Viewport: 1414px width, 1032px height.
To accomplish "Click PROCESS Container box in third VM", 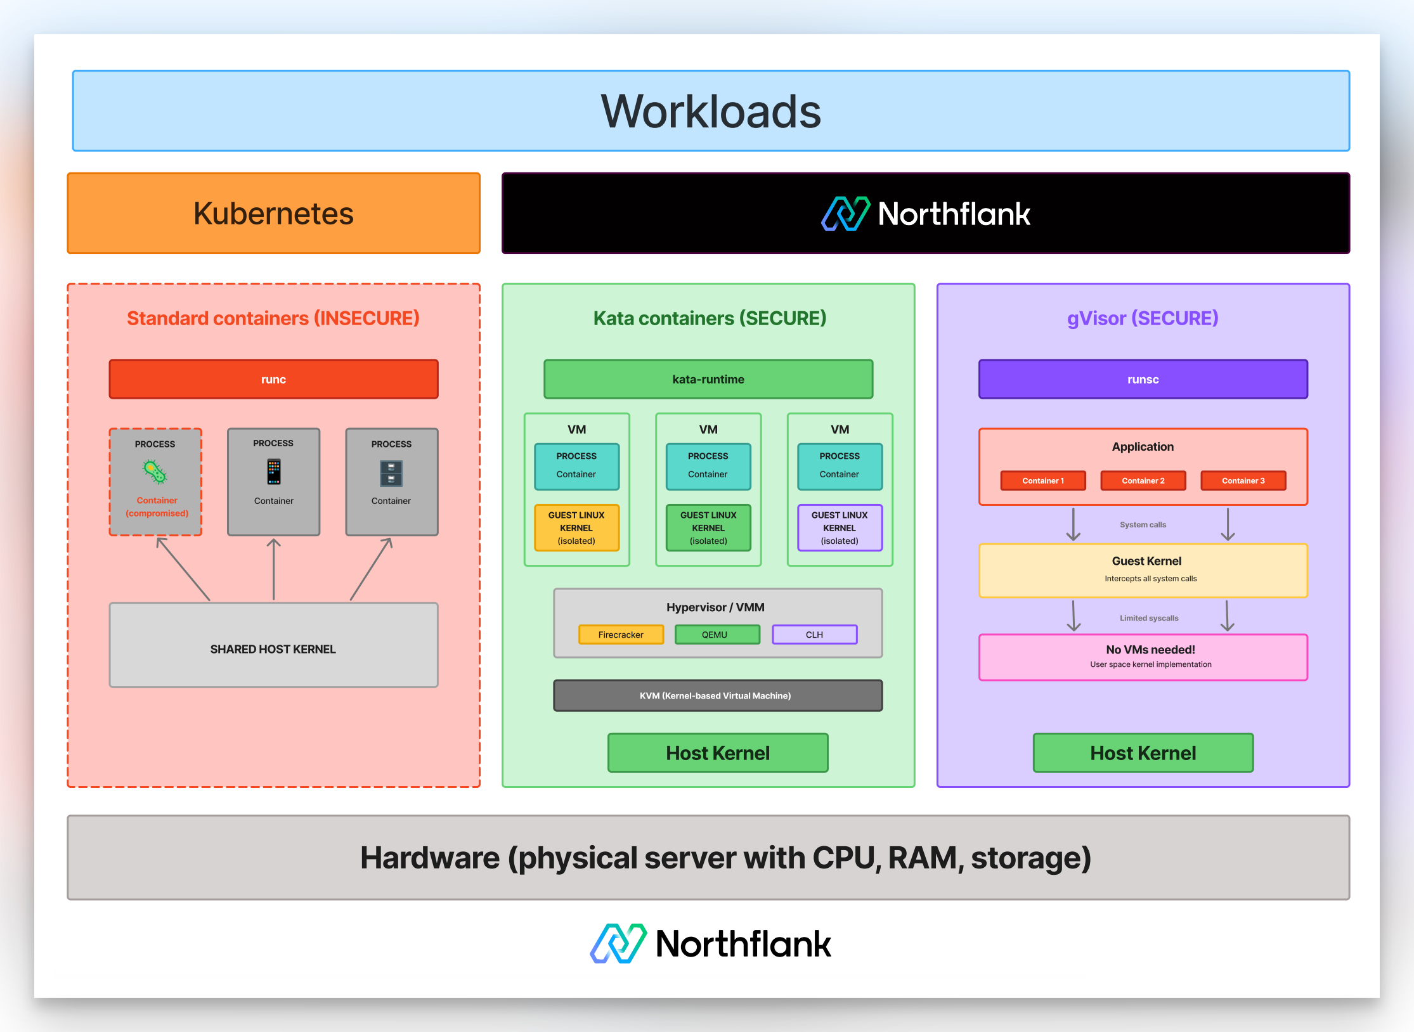I will [840, 467].
